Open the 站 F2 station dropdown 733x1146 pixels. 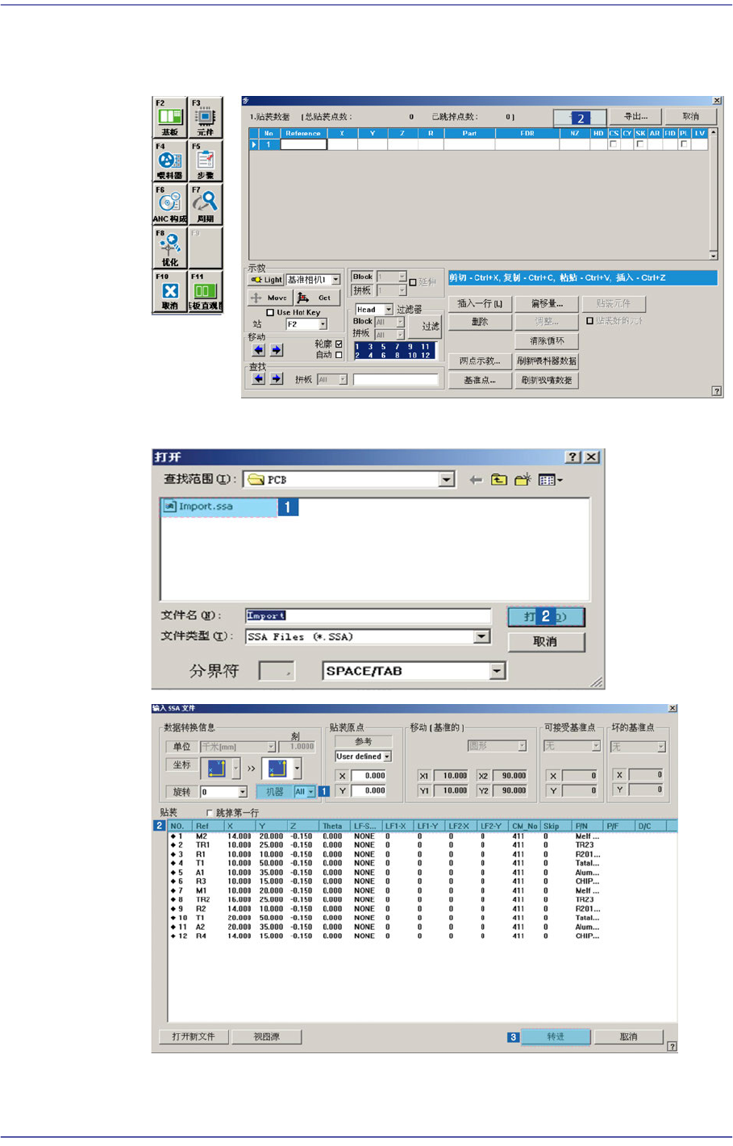point(323,324)
